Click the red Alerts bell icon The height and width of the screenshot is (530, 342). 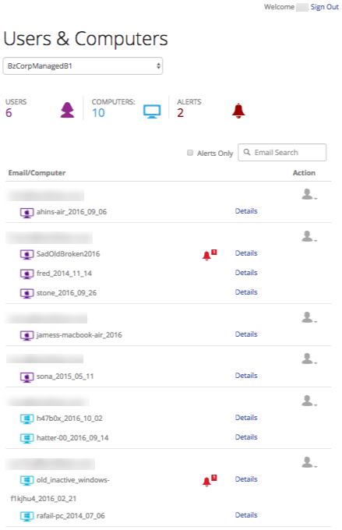[238, 111]
